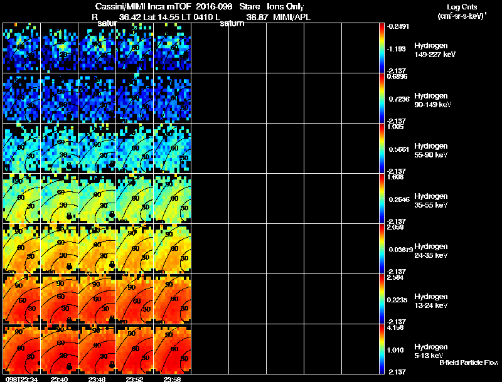
Task: Pick the Hydrogen 55-90 keV image at 23:46
Action: pyautogui.click(x=97, y=149)
